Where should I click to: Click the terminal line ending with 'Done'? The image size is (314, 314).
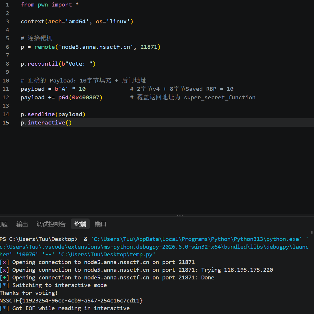(107, 278)
